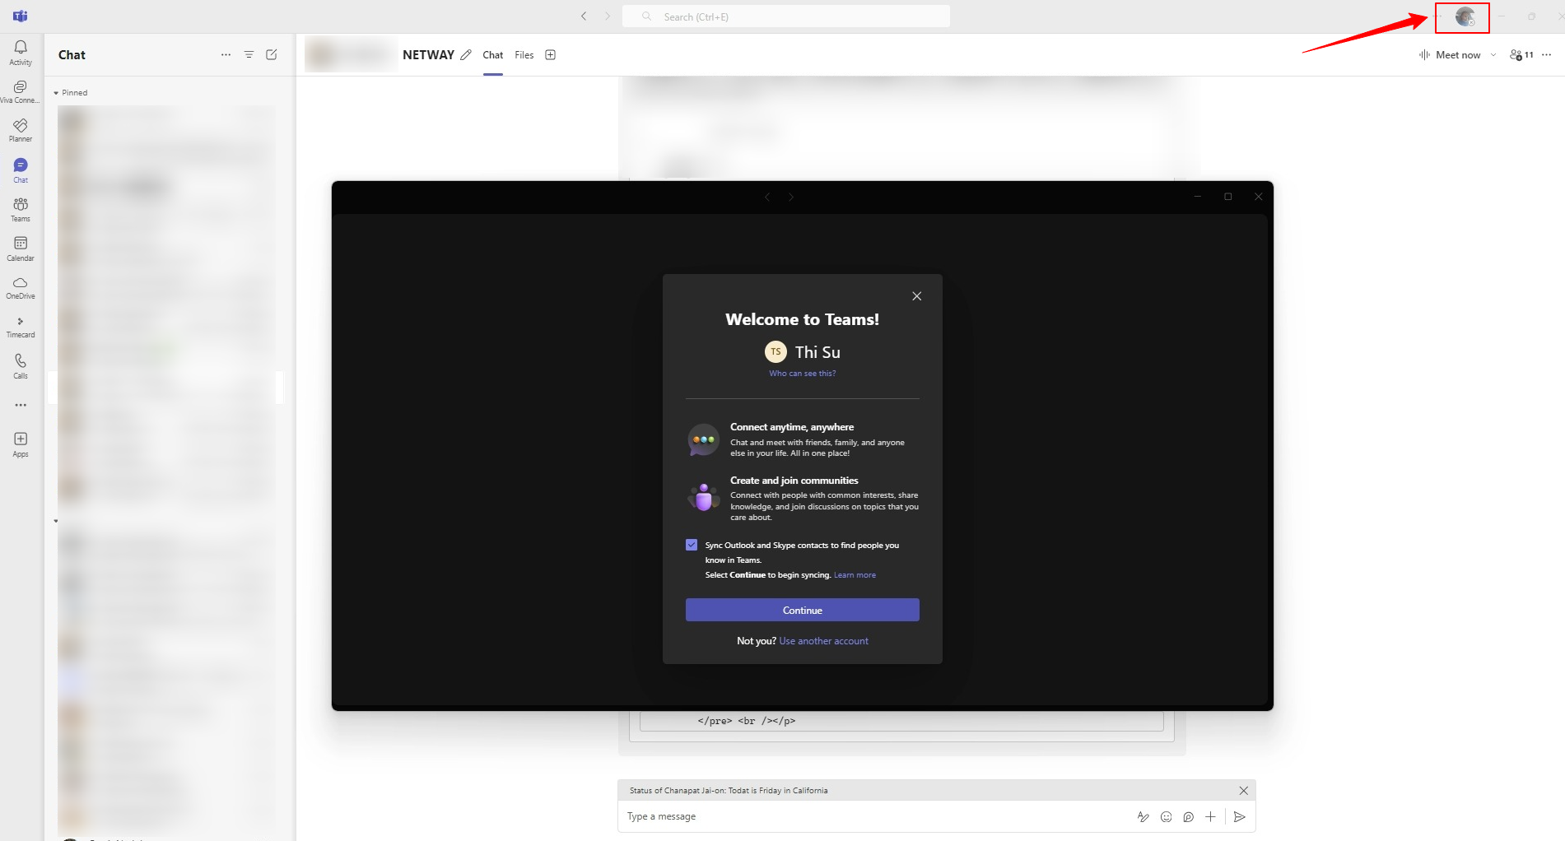Open OneDrive from the sidebar
Viewport: 1565px width, 841px height.
tap(21, 287)
